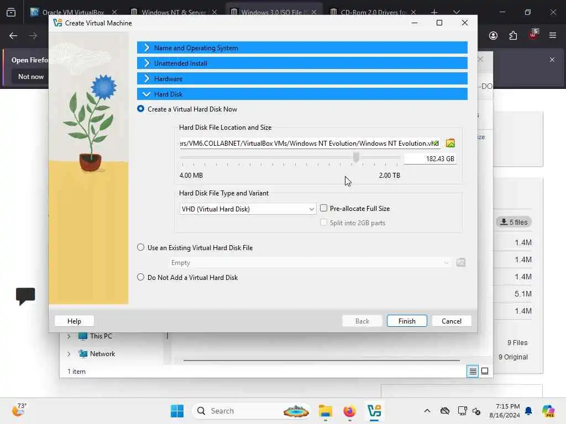Switch to Windows NT & Server tab
Viewport: 566px width, 424px height.
pos(174,12)
